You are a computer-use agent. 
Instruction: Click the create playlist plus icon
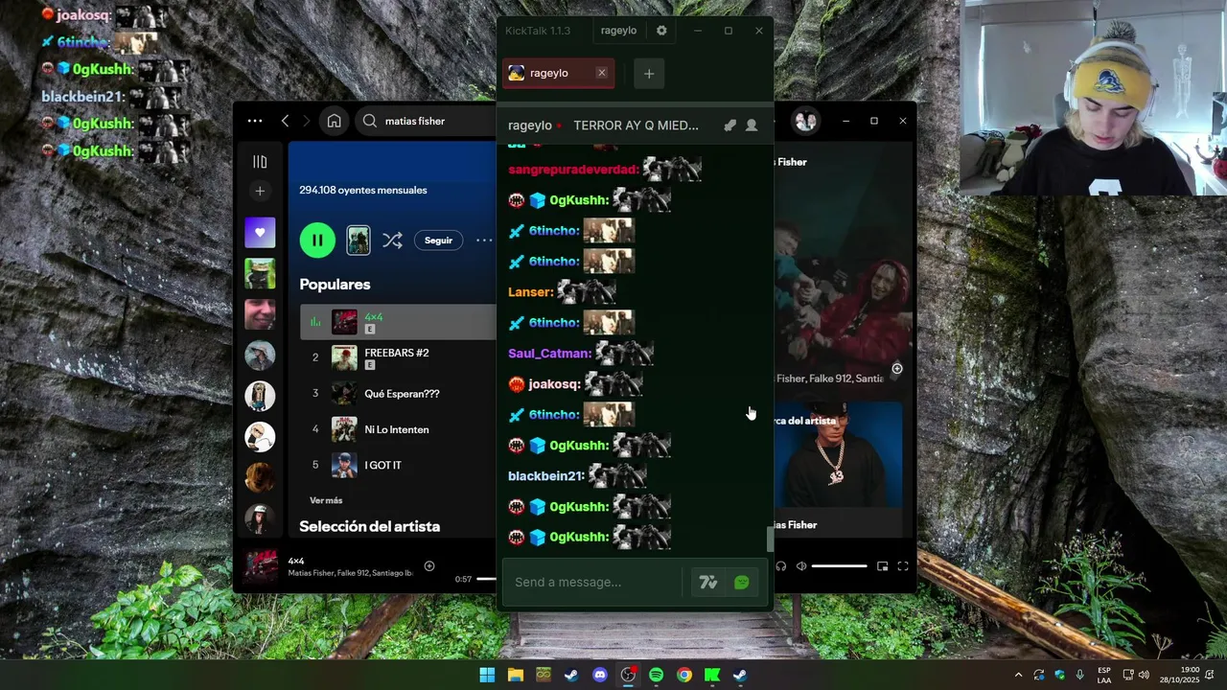pyautogui.click(x=260, y=192)
